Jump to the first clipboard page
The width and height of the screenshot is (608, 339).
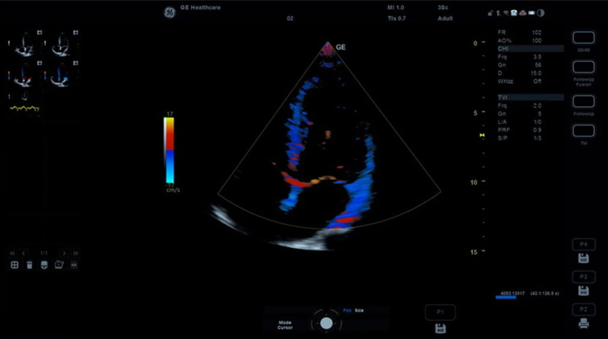[x=13, y=253]
